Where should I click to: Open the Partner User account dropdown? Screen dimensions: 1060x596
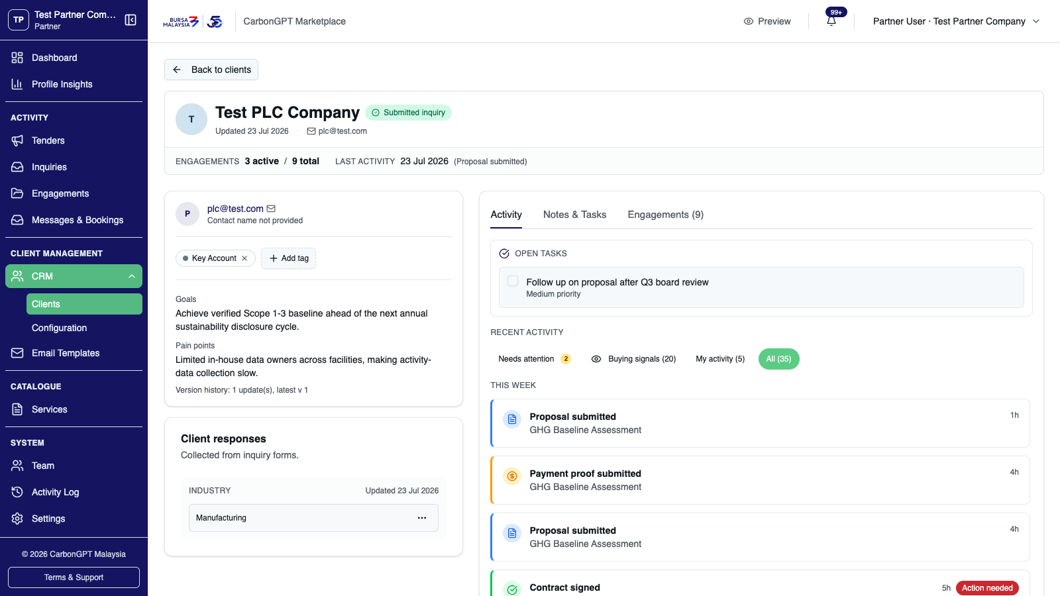pos(956,21)
